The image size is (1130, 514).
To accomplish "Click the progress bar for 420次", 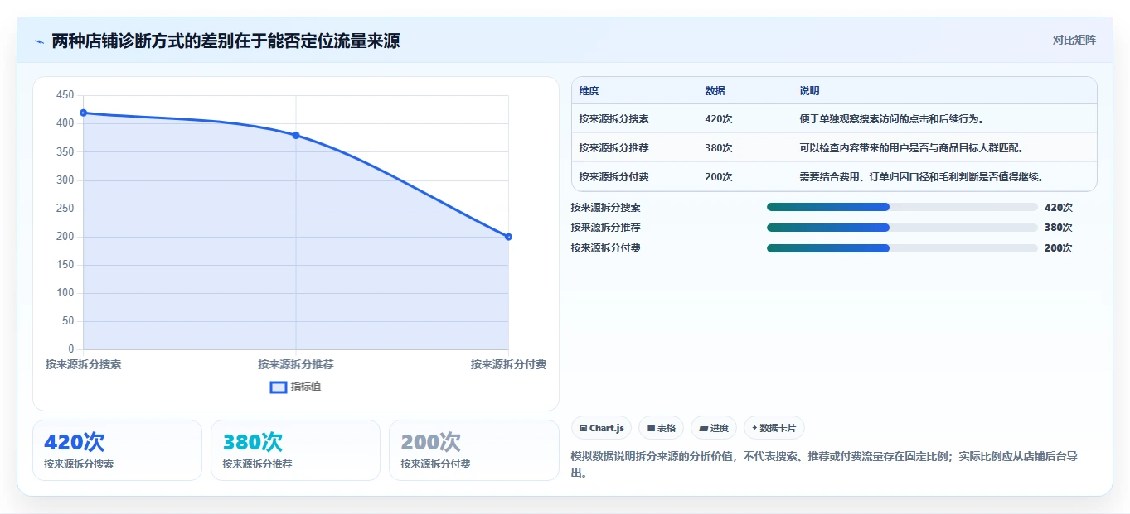I will click(902, 207).
